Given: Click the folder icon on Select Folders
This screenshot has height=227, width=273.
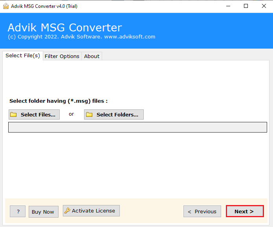Looking at the screenshot, I should point(89,114).
